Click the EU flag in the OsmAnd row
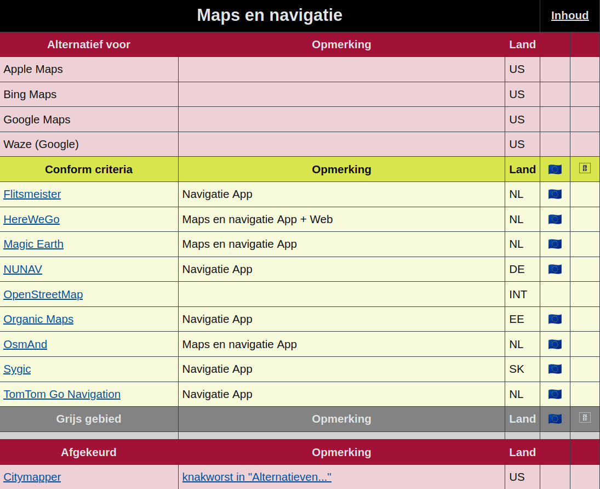The image size is (600, 489). (x=555, y=344)
